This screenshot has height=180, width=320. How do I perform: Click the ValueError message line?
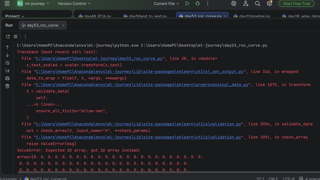coord(79,150)
